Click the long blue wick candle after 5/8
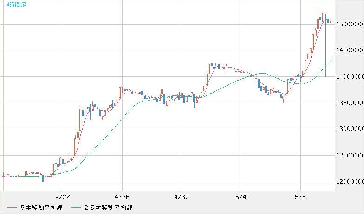 tap(325, 45)
